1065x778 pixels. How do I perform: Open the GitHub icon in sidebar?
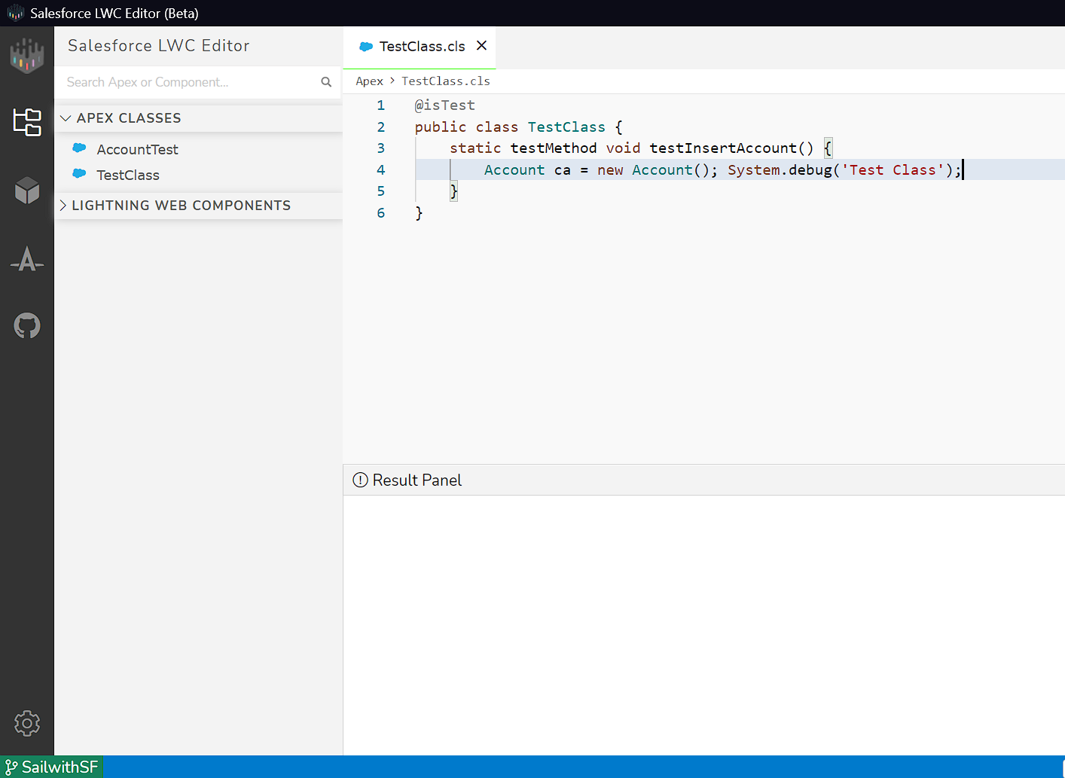pyautogui.click(x=27, y=326)
